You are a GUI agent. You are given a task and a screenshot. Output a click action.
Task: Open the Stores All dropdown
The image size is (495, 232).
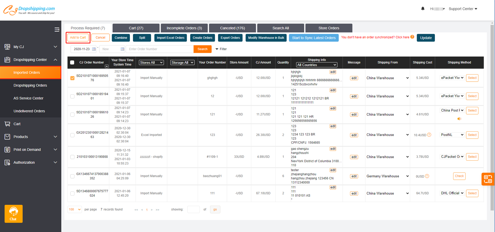[x=151, y=63]
